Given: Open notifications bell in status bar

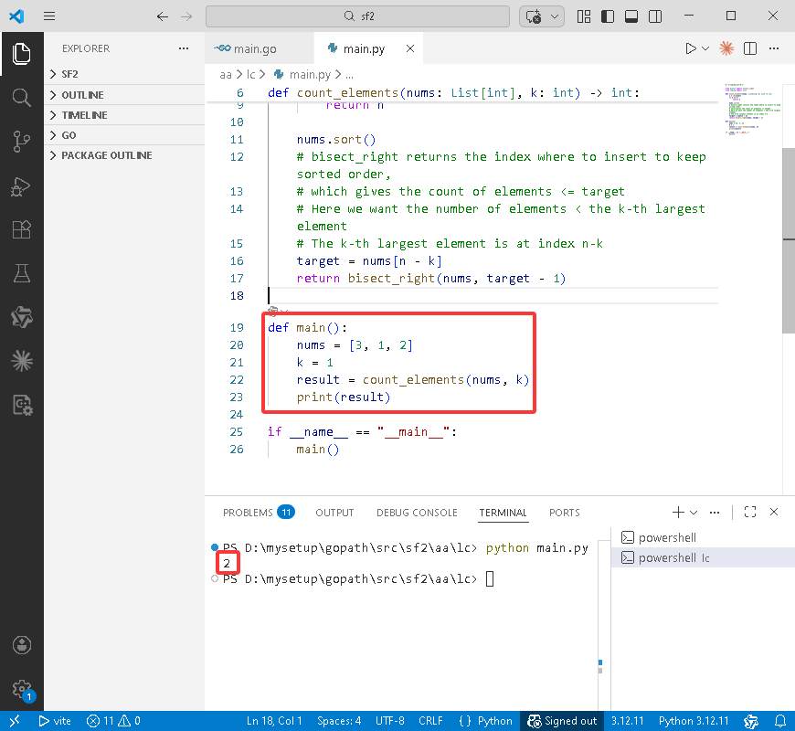Looking at the screenshot, I should (x=780, y=721).
